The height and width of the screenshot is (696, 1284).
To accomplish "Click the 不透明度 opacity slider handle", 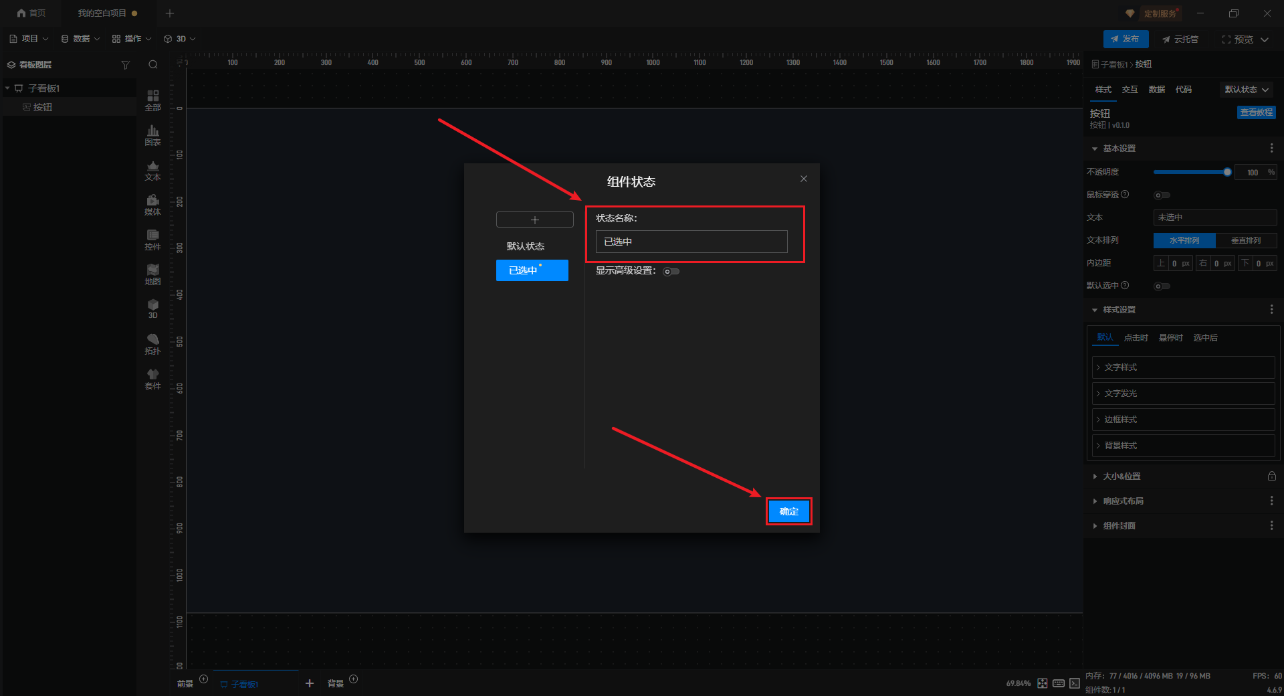I will click(x=1227, y=172).
